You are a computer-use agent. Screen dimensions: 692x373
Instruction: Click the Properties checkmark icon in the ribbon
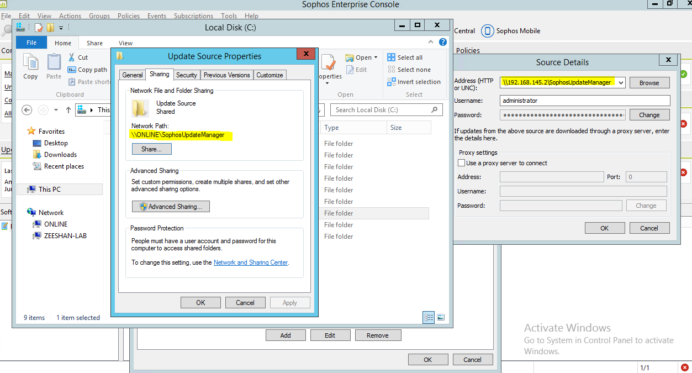329,64
